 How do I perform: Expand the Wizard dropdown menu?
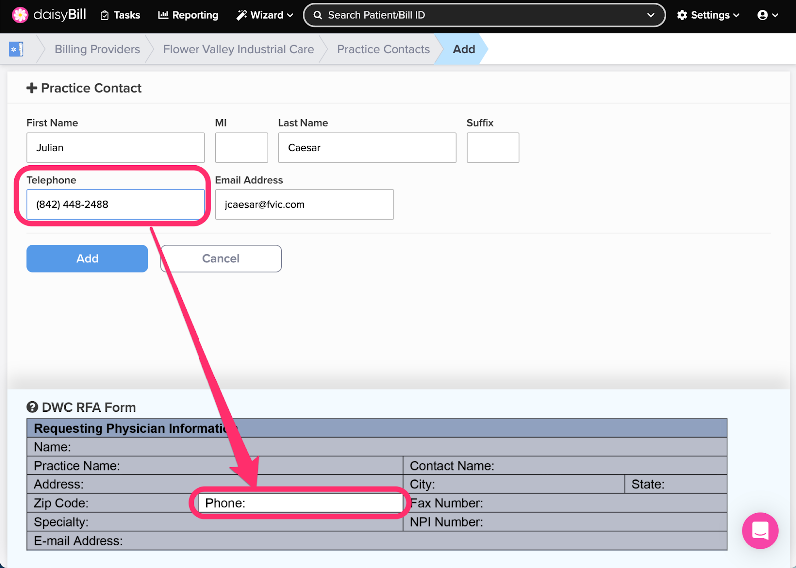point(265,15)
